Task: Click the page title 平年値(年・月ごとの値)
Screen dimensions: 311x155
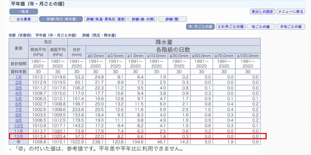Action: 37,4
